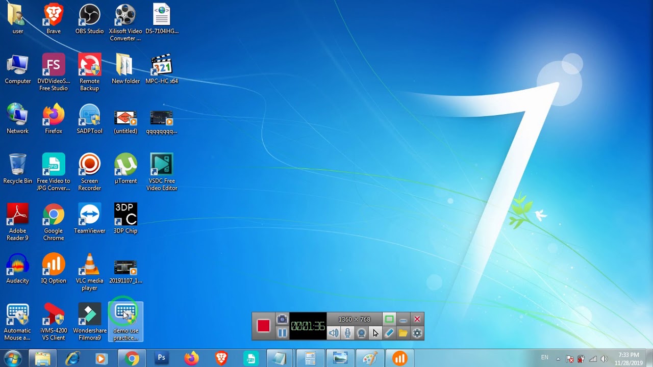Select the Remote Backup shortcut
This screenshot has height=367, width=653.
coord(89,72)
